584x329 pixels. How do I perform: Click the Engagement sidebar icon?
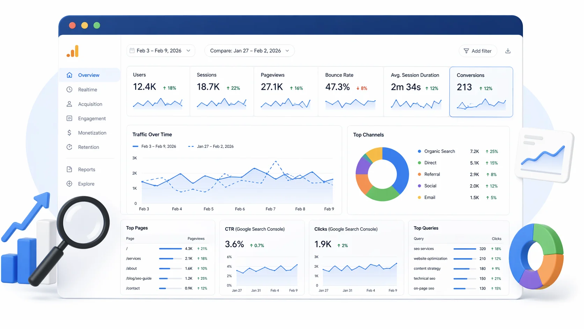click(x=70, y=119)
